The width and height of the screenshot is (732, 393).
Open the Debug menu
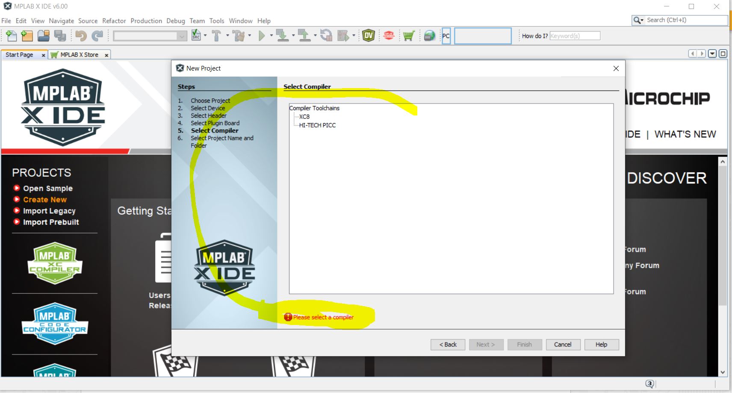point(176,21)
